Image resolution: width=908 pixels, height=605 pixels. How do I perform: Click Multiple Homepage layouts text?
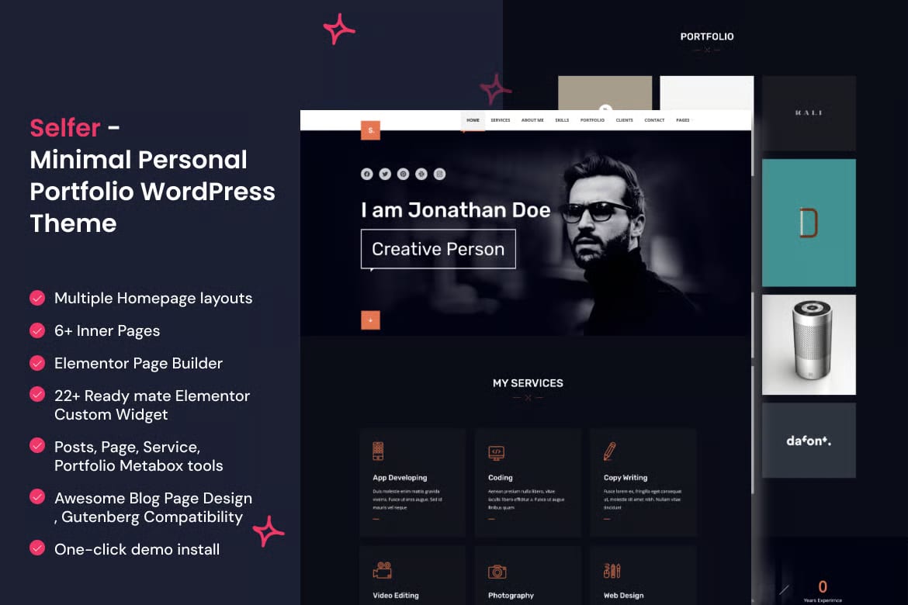[153, 298]
